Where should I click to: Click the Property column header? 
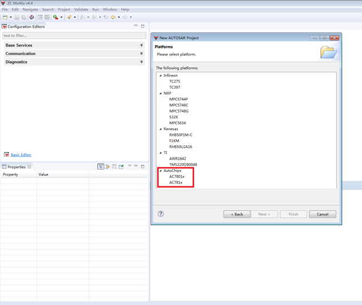click(19, 175)
